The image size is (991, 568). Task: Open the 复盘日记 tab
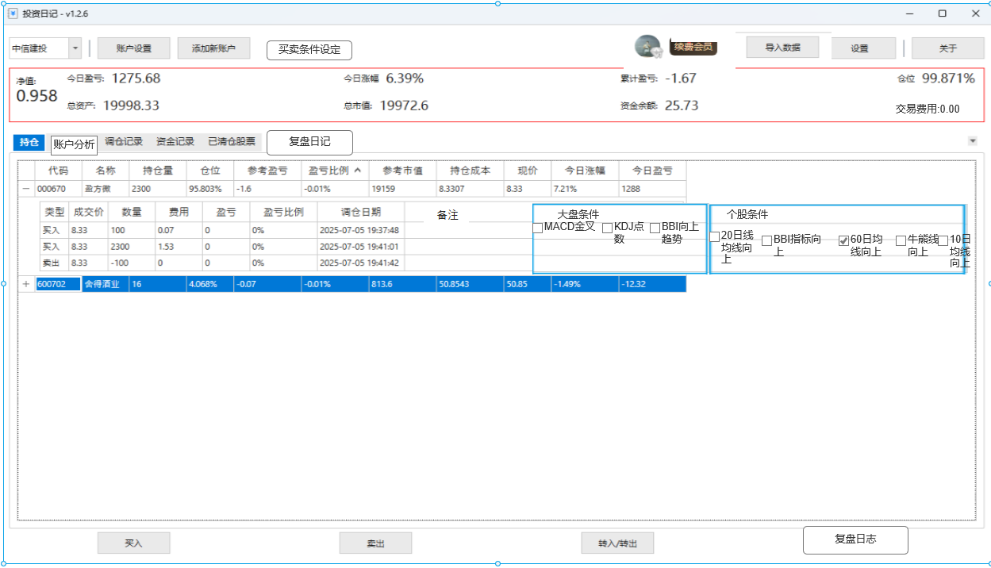tap(310, 142)
